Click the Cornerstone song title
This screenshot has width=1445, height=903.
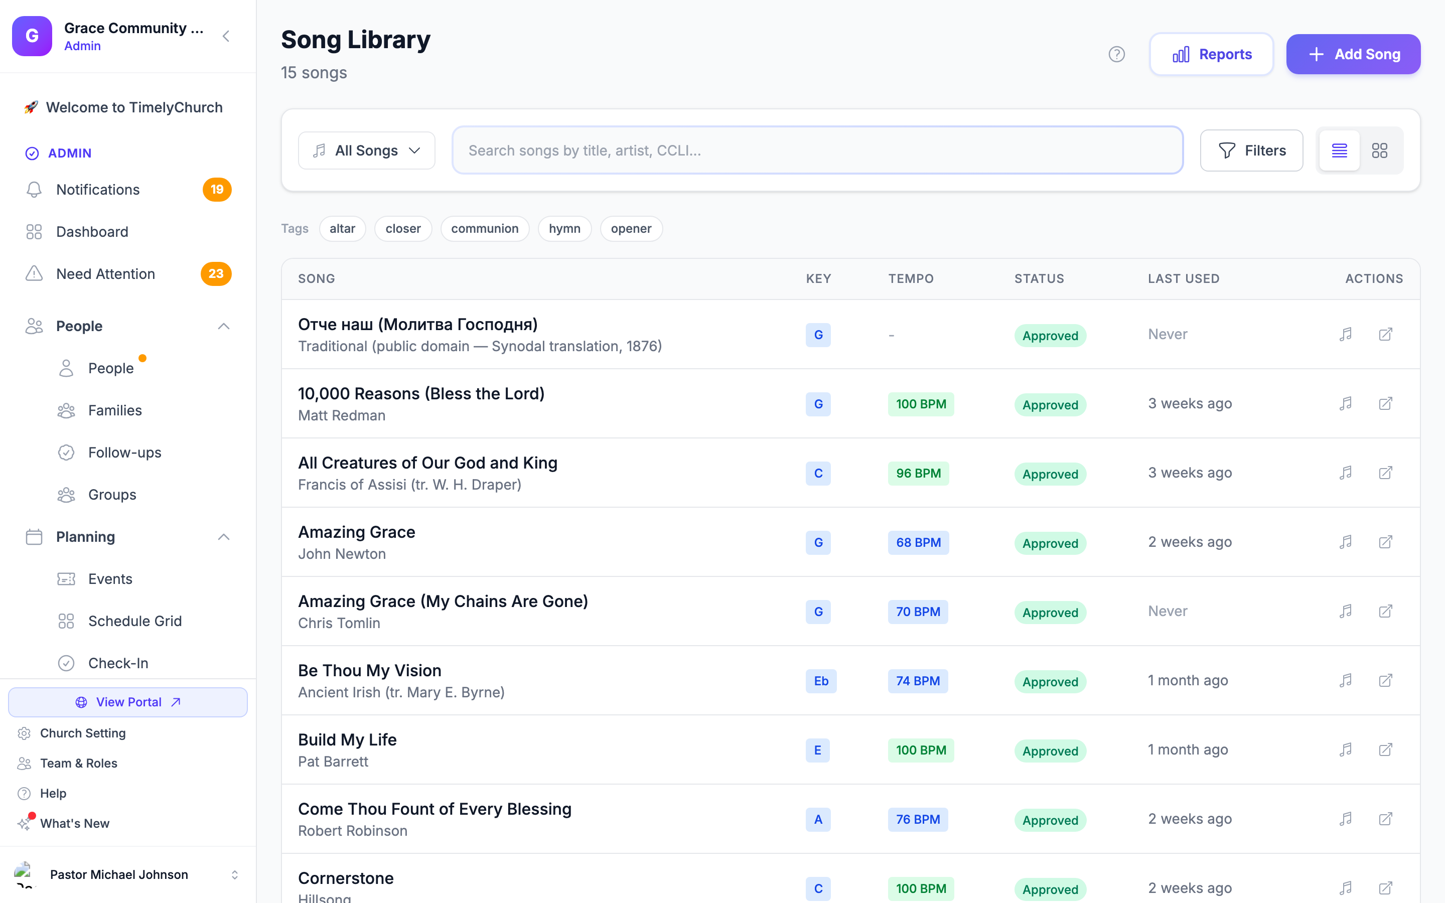[346, 878]
